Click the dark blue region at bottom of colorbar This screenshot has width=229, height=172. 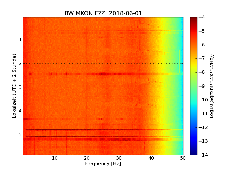(x=194, y=151)
